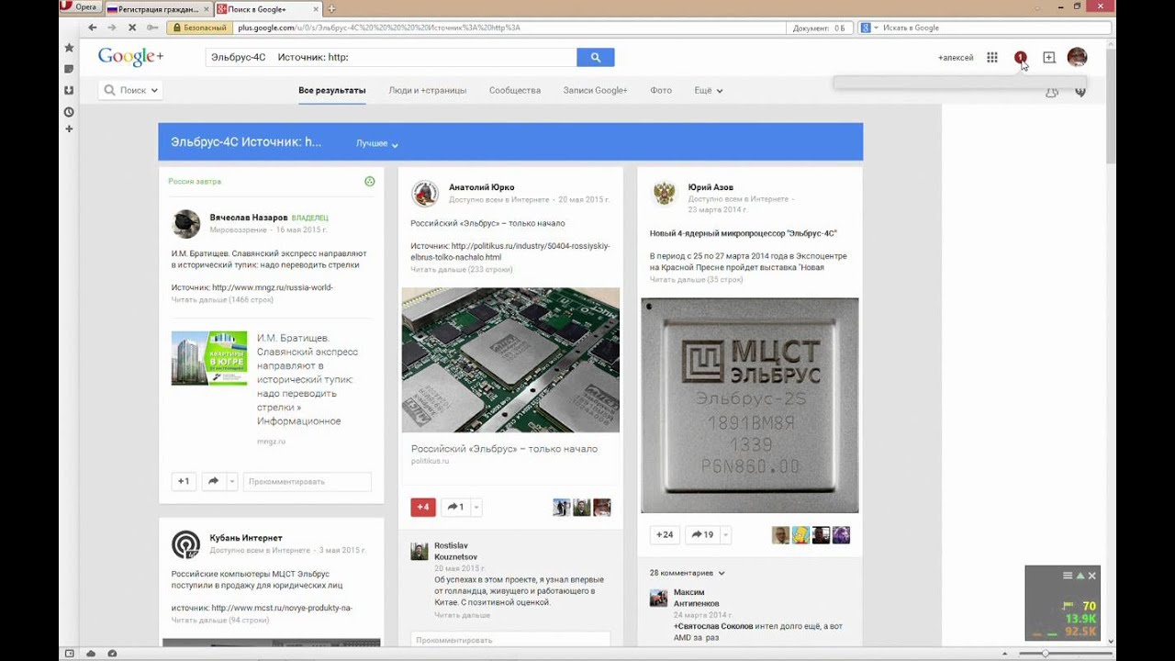Viewport: 1175px width, 661px height.
Task: Click the red +4 button
Action: point(423,507)
